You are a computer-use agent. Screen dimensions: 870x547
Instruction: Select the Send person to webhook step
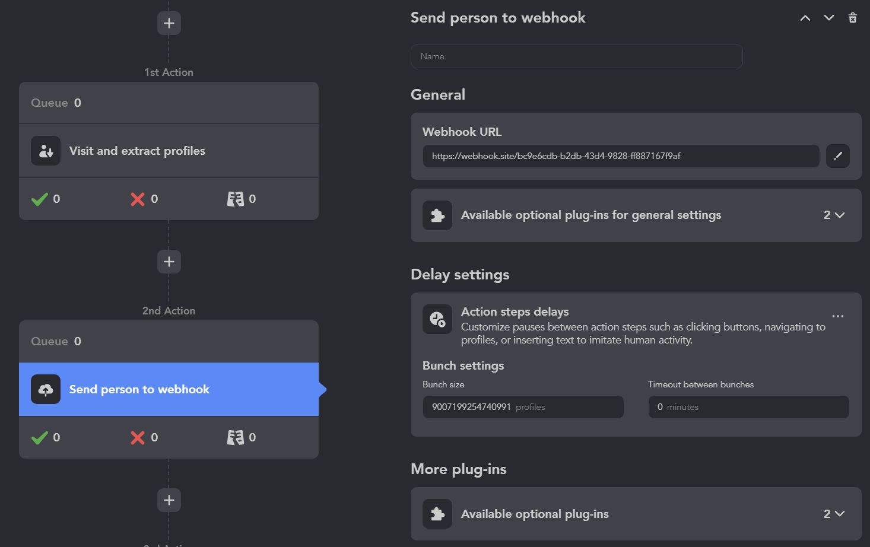(x=139, y=389)
